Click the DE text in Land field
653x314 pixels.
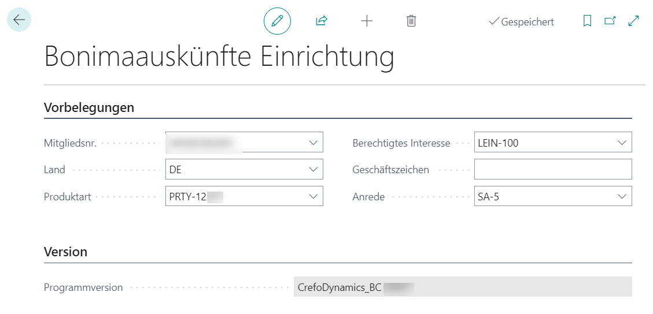175,170
